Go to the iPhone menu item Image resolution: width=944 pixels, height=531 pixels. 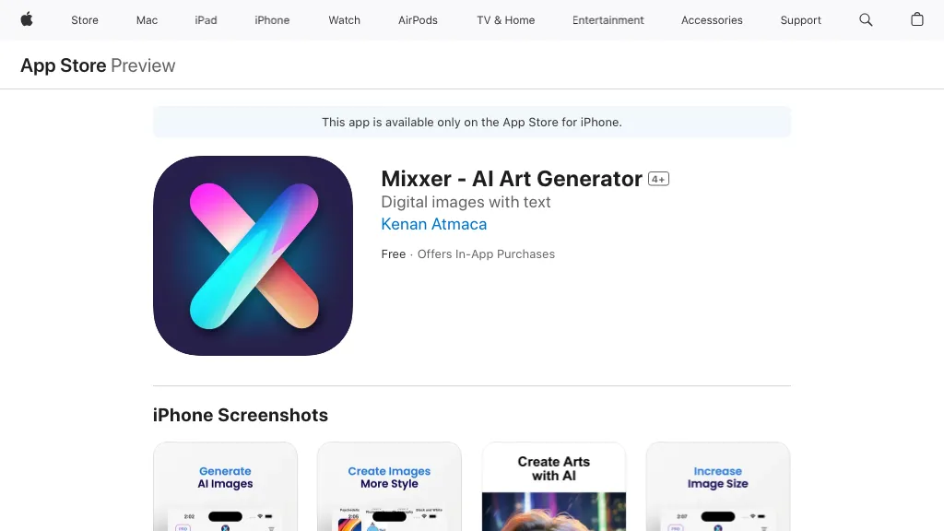[x=272, y=20]
